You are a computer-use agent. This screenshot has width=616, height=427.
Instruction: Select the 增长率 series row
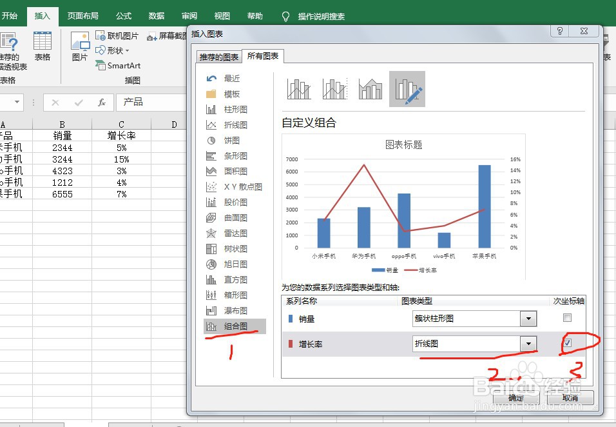(x=433, y=344)
